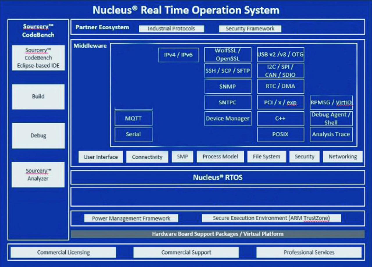
Task: Click the RTC / DMA box
Action: (x=280, y=86)
